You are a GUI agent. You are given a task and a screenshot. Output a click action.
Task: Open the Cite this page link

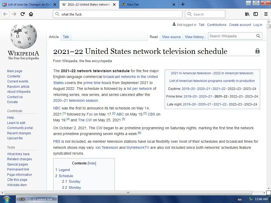[x=17, y=180]
